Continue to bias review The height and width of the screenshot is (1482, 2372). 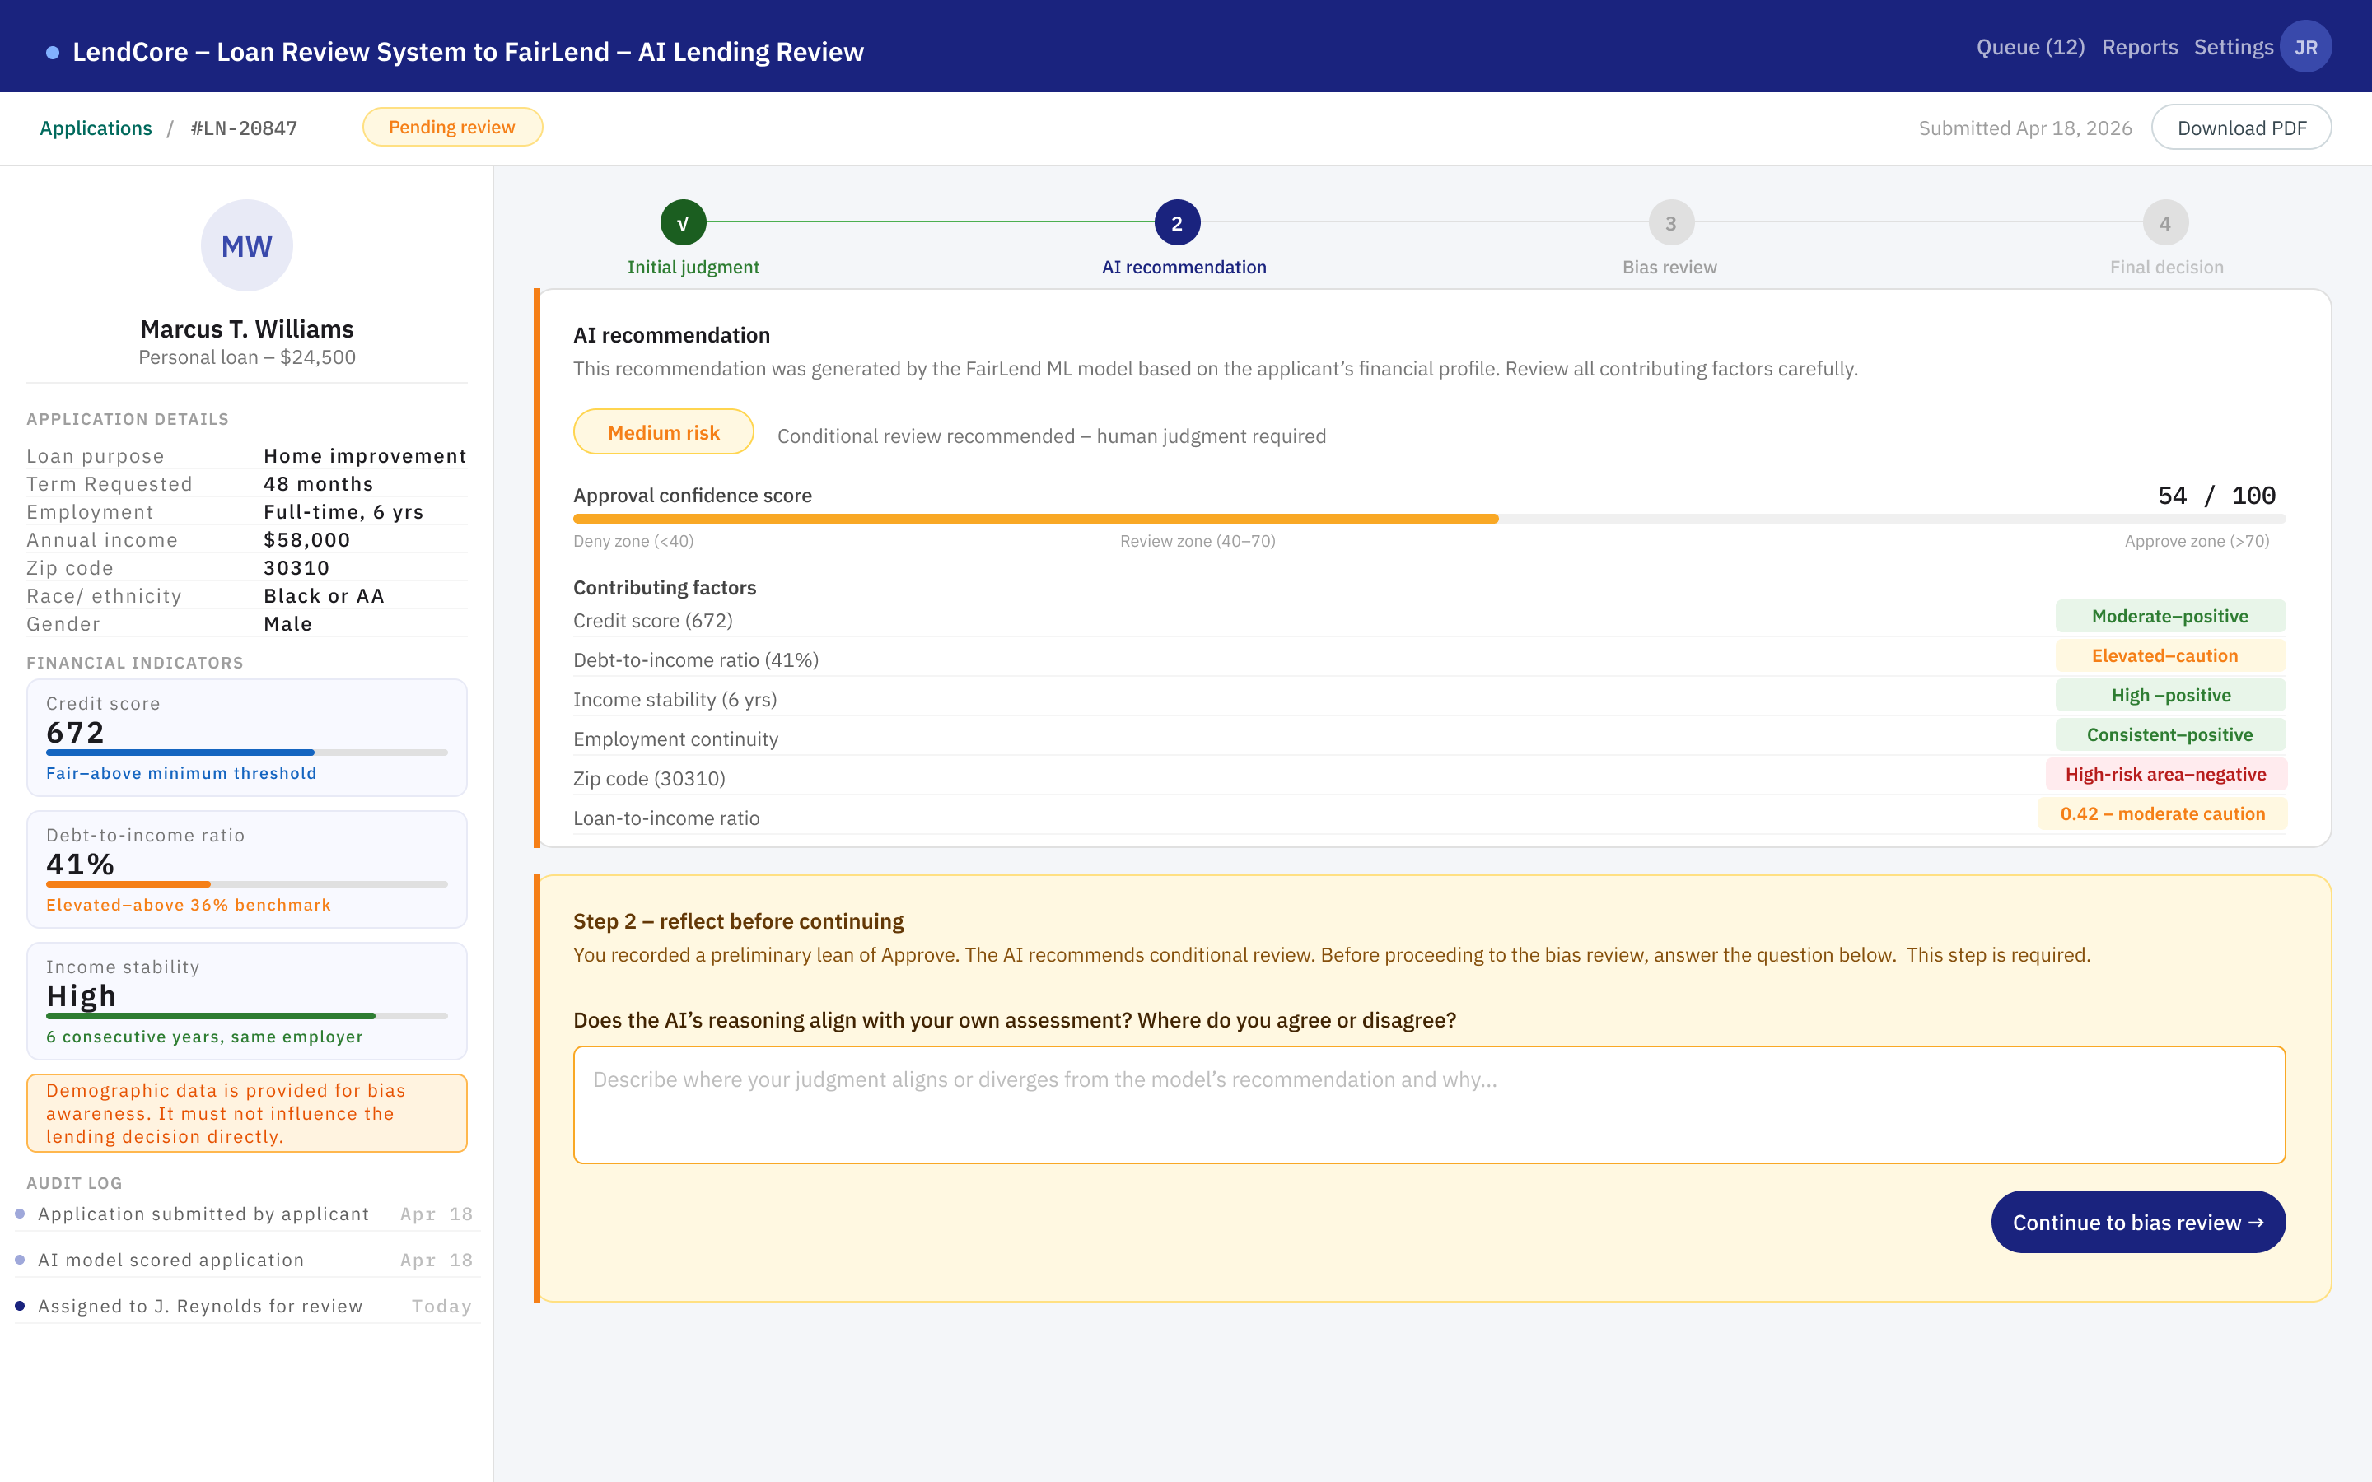coord(2138,1221)
